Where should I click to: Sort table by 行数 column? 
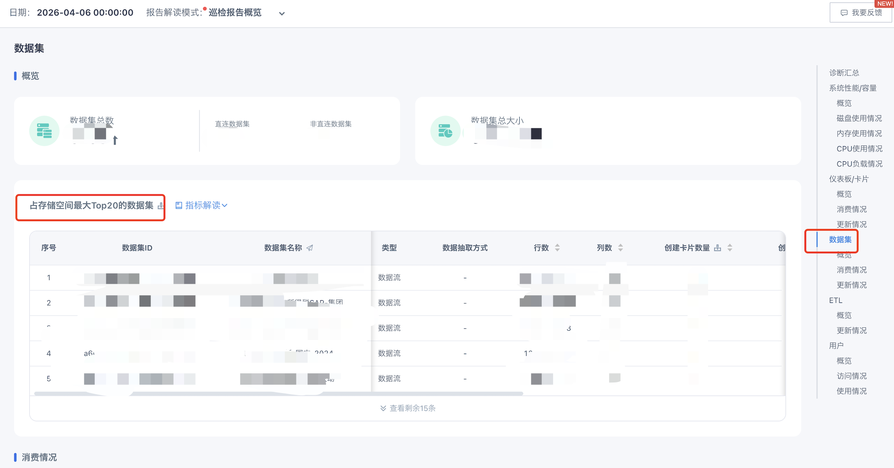[x=557, y=248]
